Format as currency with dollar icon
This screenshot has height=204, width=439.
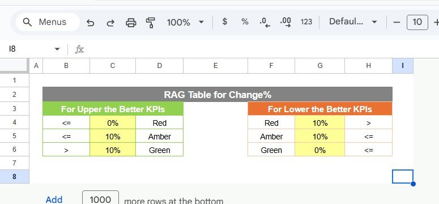[x=224, y=22]
